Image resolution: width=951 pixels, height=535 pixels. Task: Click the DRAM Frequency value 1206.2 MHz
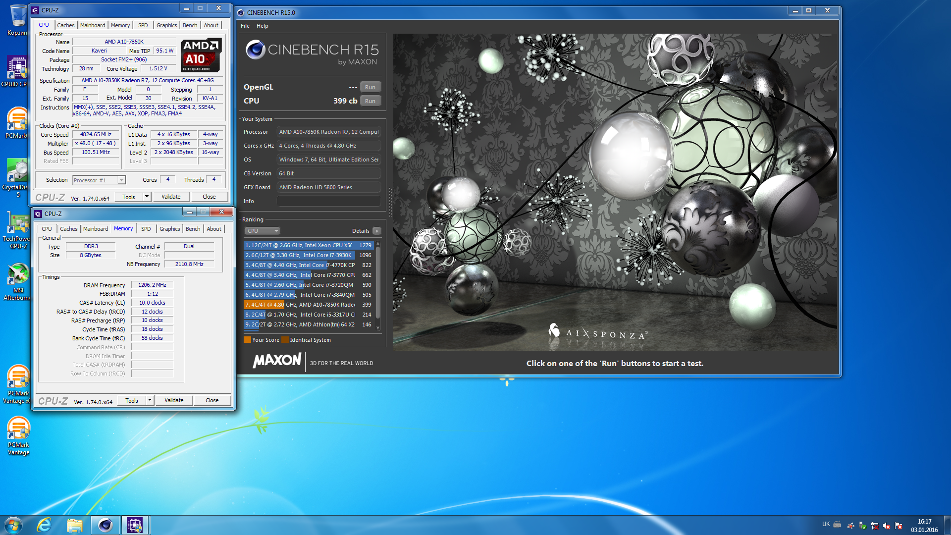pyautogui.click(x=152, y=285)
